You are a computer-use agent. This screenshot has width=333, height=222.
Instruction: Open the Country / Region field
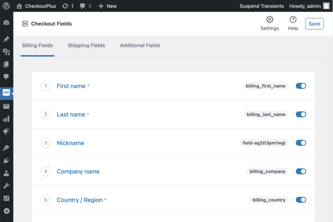tap(80, 200)
